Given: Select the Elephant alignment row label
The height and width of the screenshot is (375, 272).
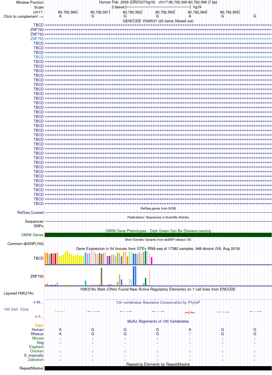Looking at the screenshot, I should point(36,347).
